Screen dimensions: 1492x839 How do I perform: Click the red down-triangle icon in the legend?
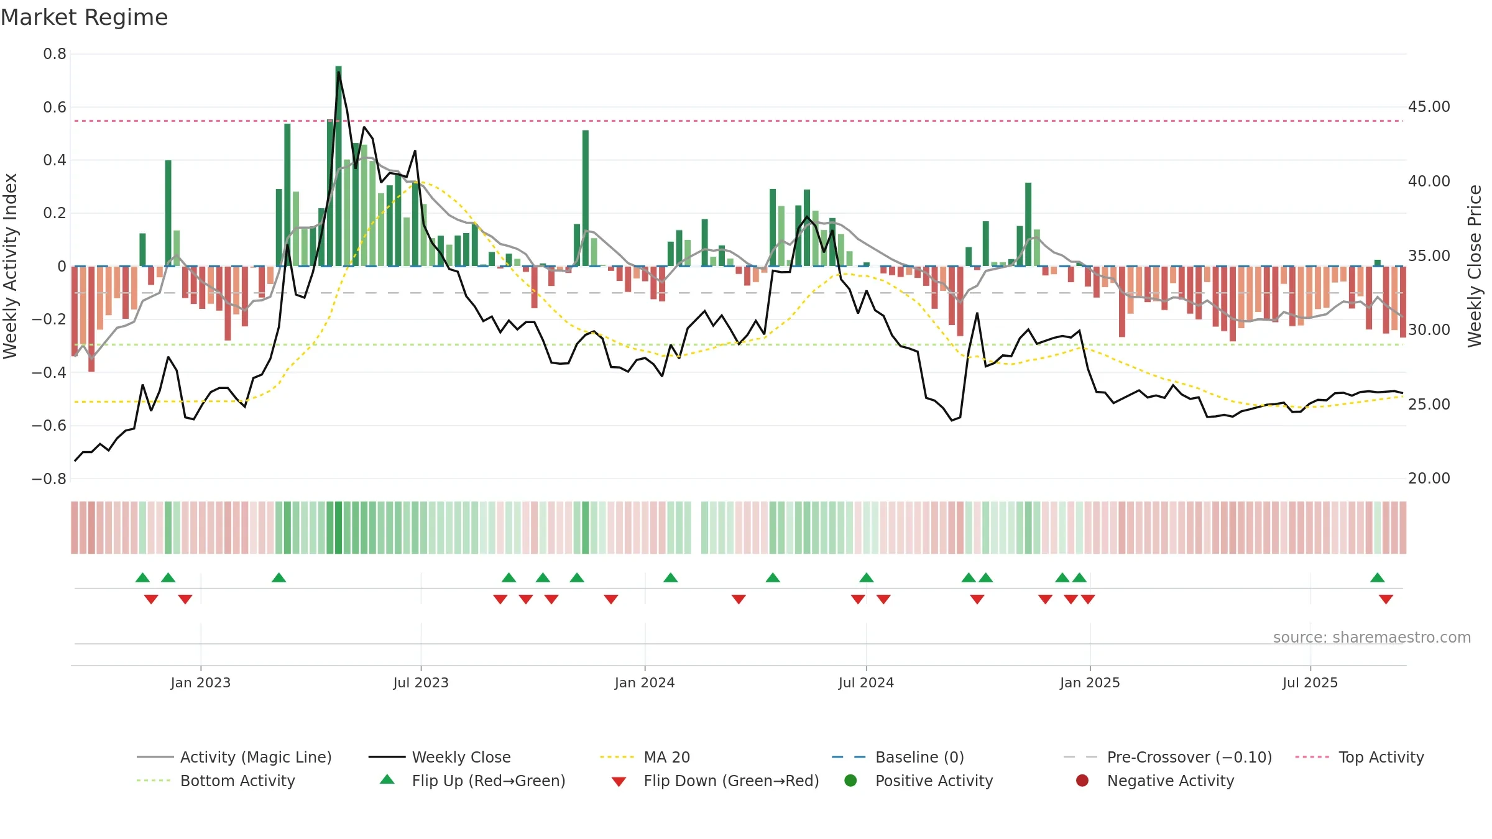click(619, 782)
